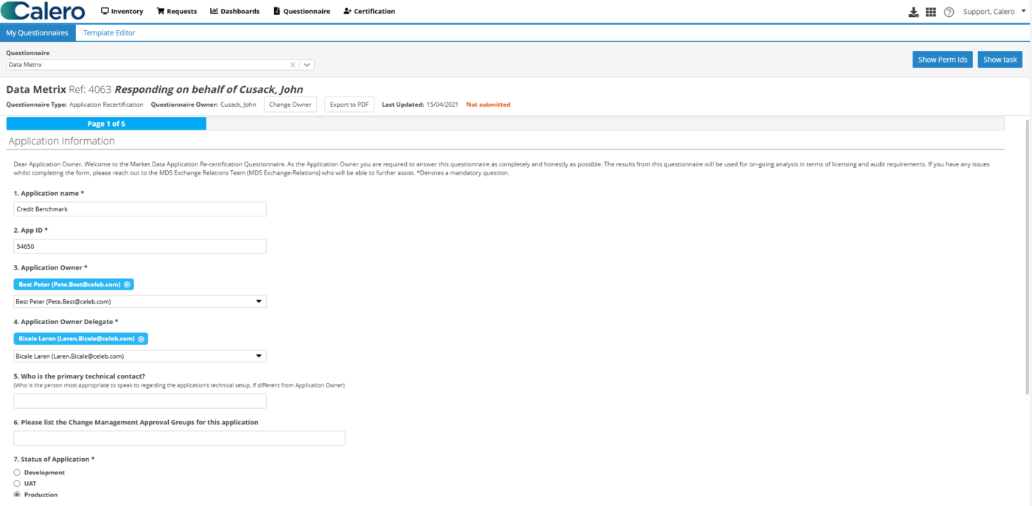1032x506 pixels.
Task: Open the Questionnaire selection dropdown
Action: coord(307,64)
